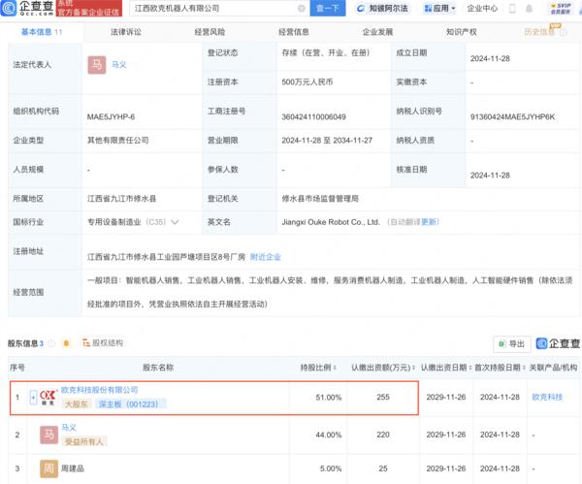
Task: Expand the 欧克科技股份有限公司 shareholder row
Action: click(33, 397)
